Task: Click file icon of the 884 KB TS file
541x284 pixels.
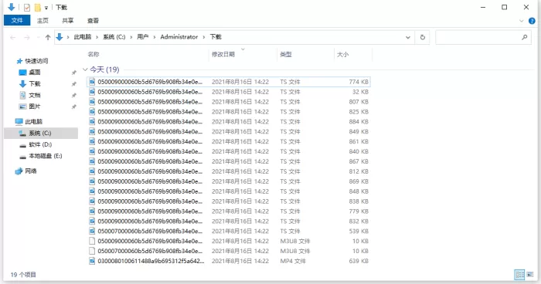Action: pos(92,122)
